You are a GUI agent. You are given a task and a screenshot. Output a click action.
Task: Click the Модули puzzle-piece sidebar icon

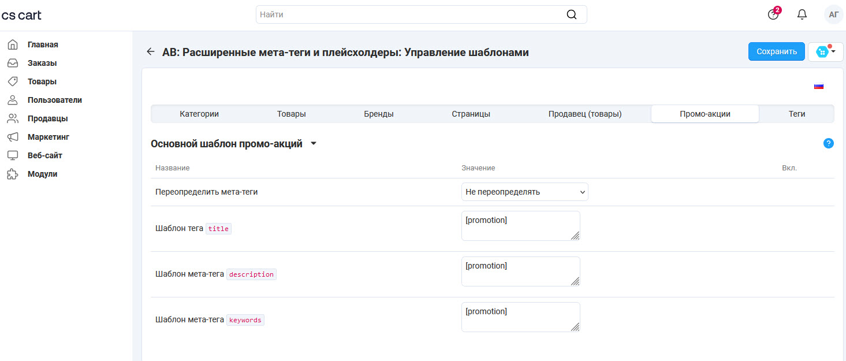click(13, 173)
